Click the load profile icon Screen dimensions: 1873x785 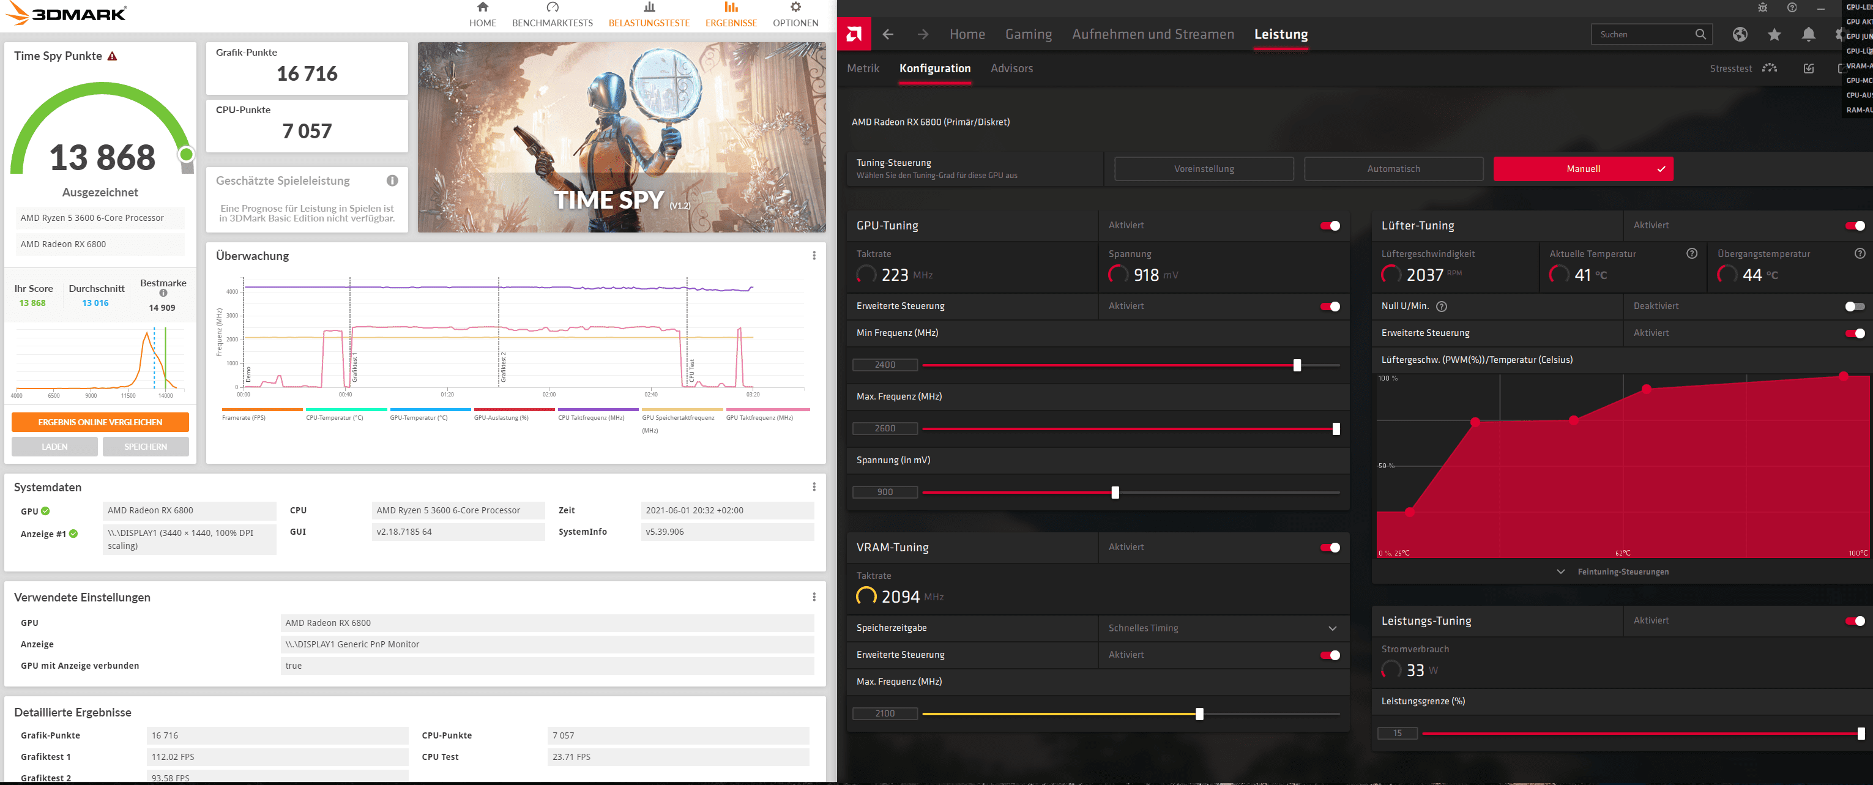click(x=1809, y=69)
